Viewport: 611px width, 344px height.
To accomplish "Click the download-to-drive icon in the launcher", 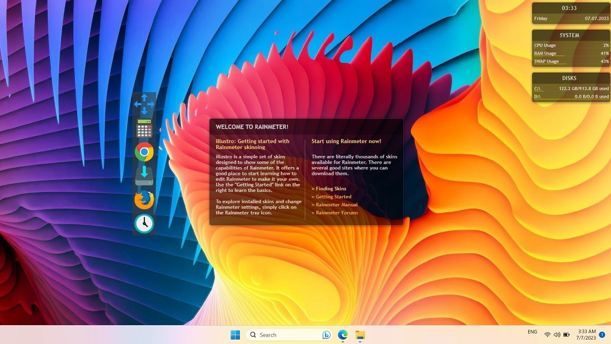I will coord(144,176).
